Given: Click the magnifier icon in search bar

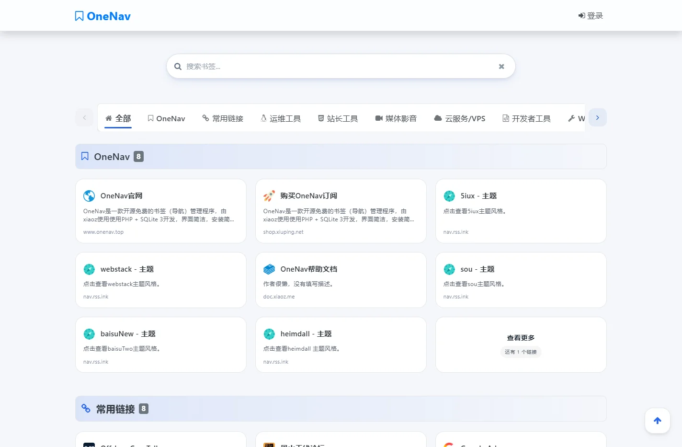Looking at the screenshot, I should tap(178, 67).
